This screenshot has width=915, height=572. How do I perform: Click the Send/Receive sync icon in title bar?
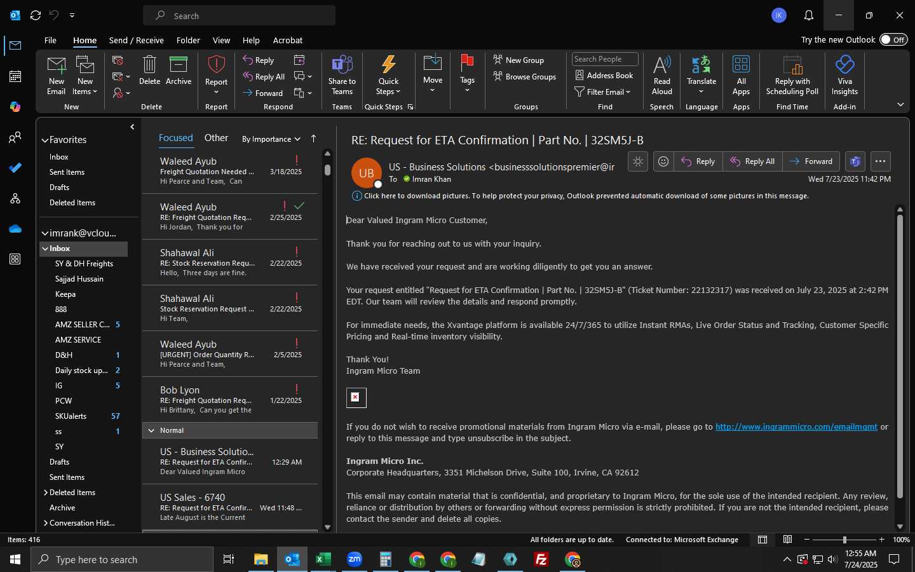click(36, 15)
